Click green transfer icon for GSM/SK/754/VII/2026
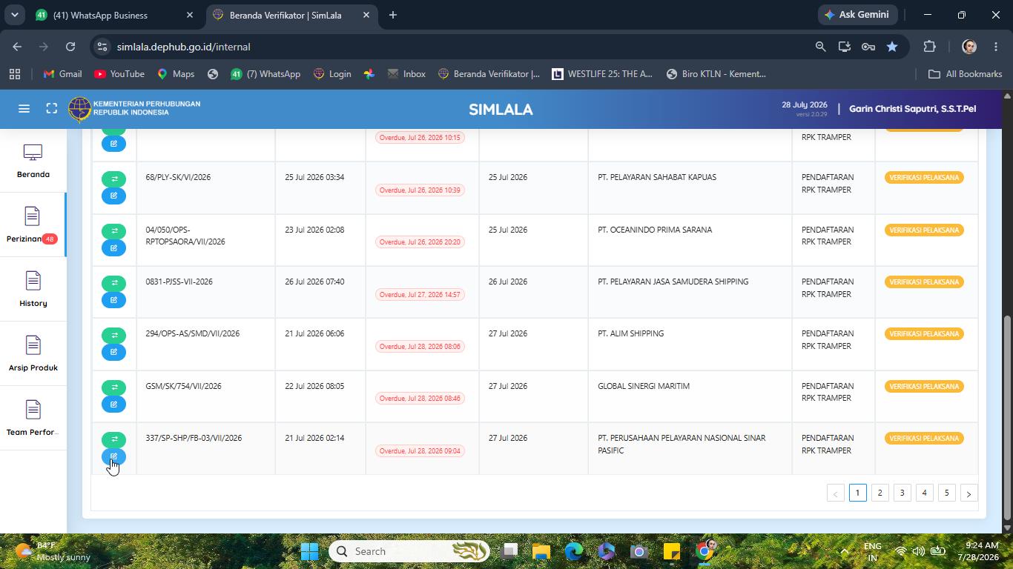 click(113, 387)
